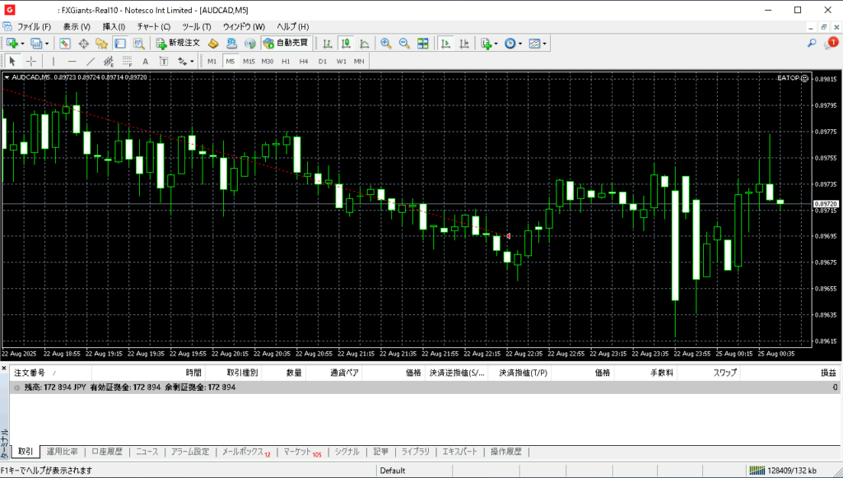Open the search magnifier at top right

812,44
